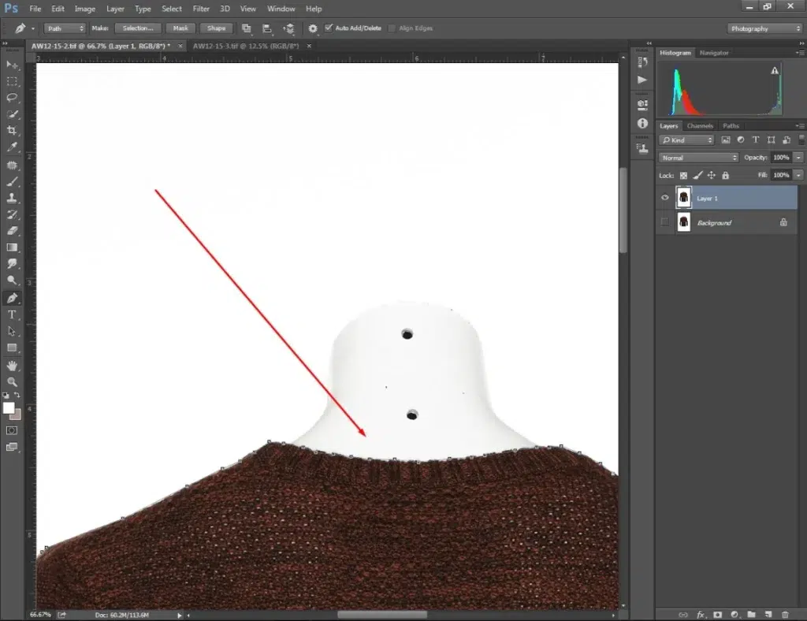Switch to the Channels tab
Screen dimensions: 807x621
point(700,125)
